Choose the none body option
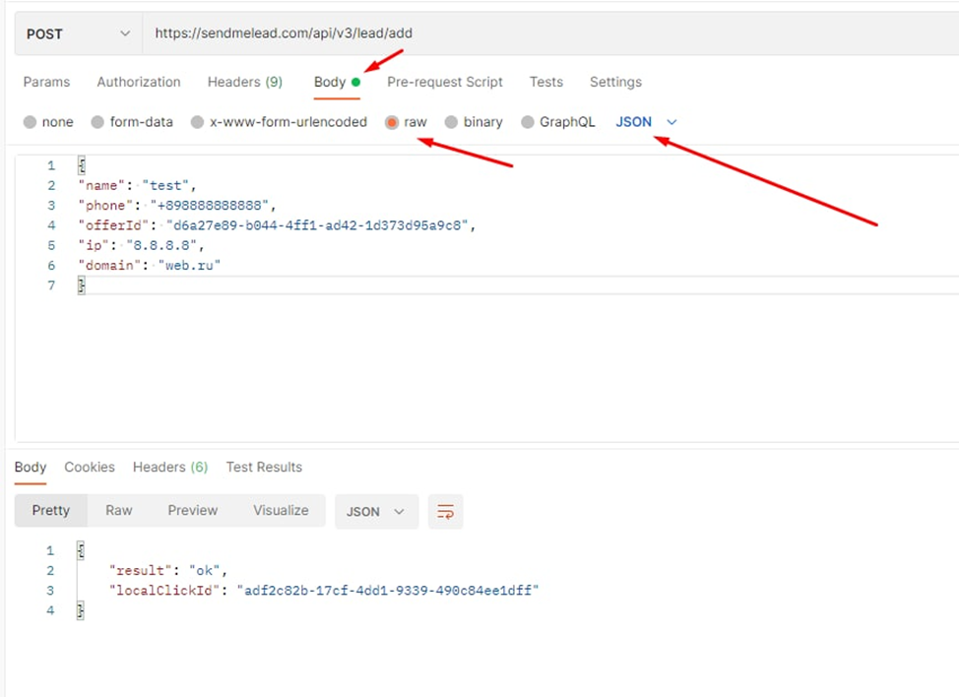This screenshot has width=959, height=697. pyautogui.click(x=31, y=122)
